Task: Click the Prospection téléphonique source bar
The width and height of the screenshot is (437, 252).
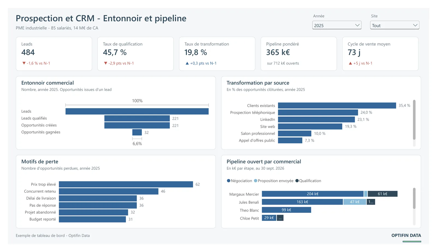Action: click(x=318, y=113)
